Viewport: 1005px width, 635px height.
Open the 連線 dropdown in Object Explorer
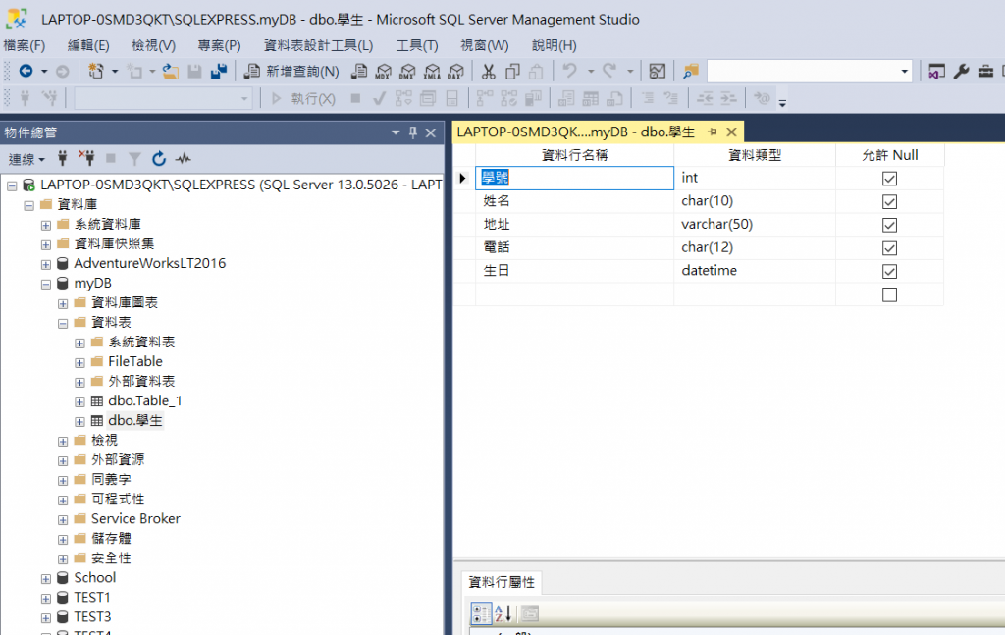(x=26, y=159)
